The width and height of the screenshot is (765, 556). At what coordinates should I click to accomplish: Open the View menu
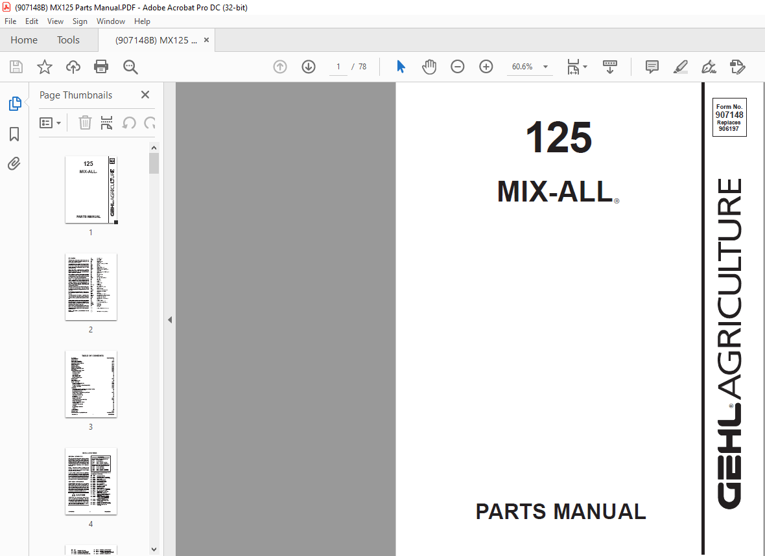[55, 21]
